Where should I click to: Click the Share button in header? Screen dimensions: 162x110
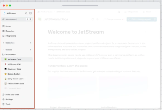pyautogui.click(x=147, y=12)
